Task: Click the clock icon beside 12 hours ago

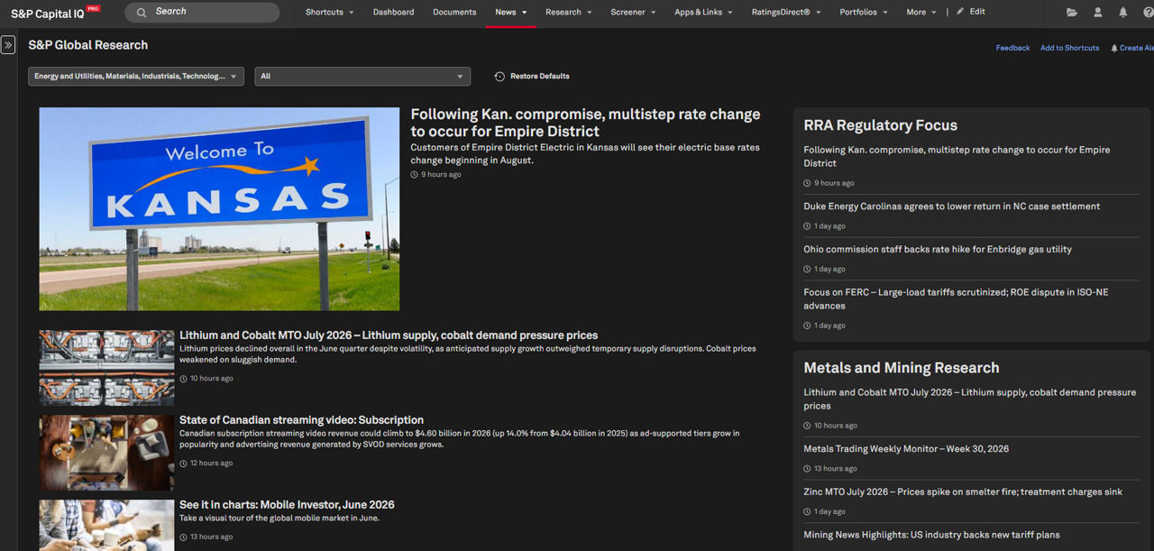Action: click(x=184, y=464)
